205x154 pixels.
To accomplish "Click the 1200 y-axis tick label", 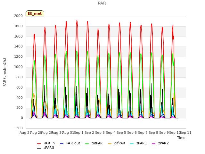I will click(x=19, y=57).
